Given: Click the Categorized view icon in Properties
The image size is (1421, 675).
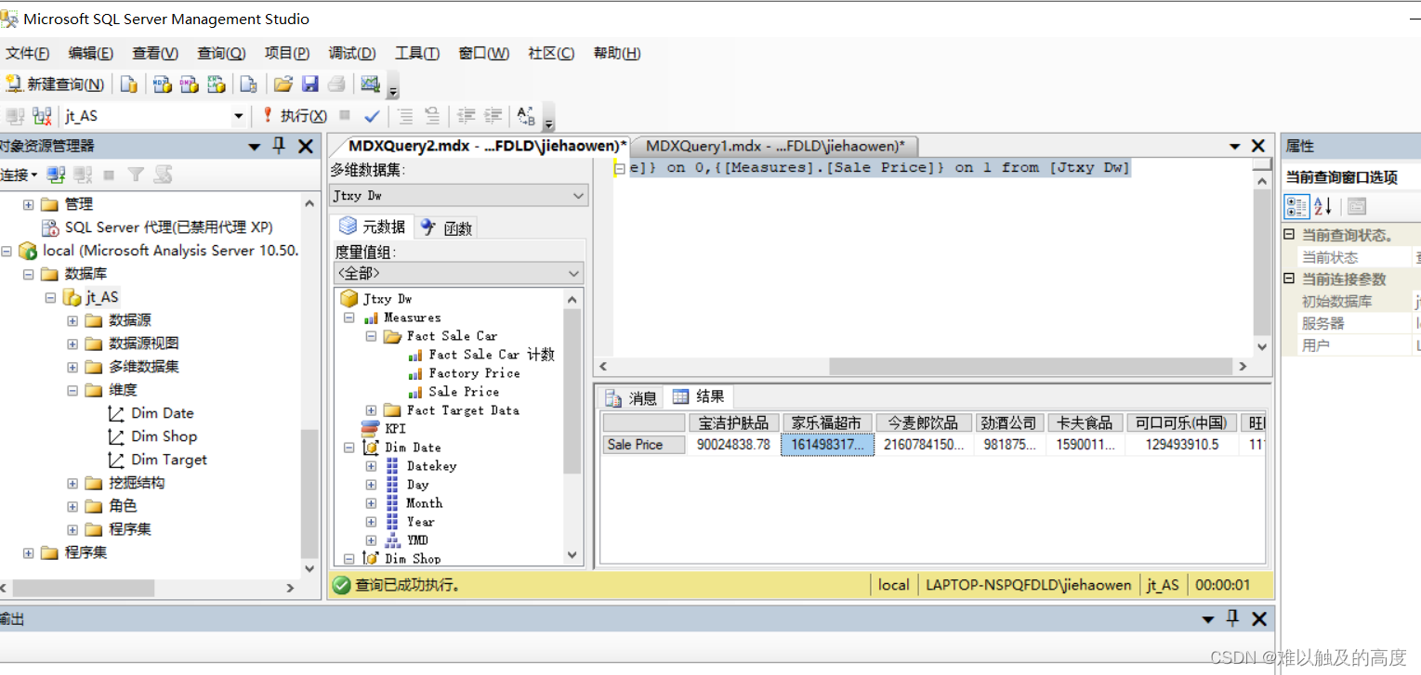Looking at the screenshot, I should [x=1297, y=206].
